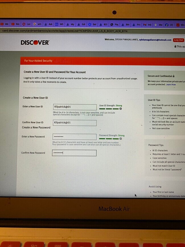Open the 'My' browser tab
Image resolution: width=185 pixels, height=247 pixels.
coord(70,25)
